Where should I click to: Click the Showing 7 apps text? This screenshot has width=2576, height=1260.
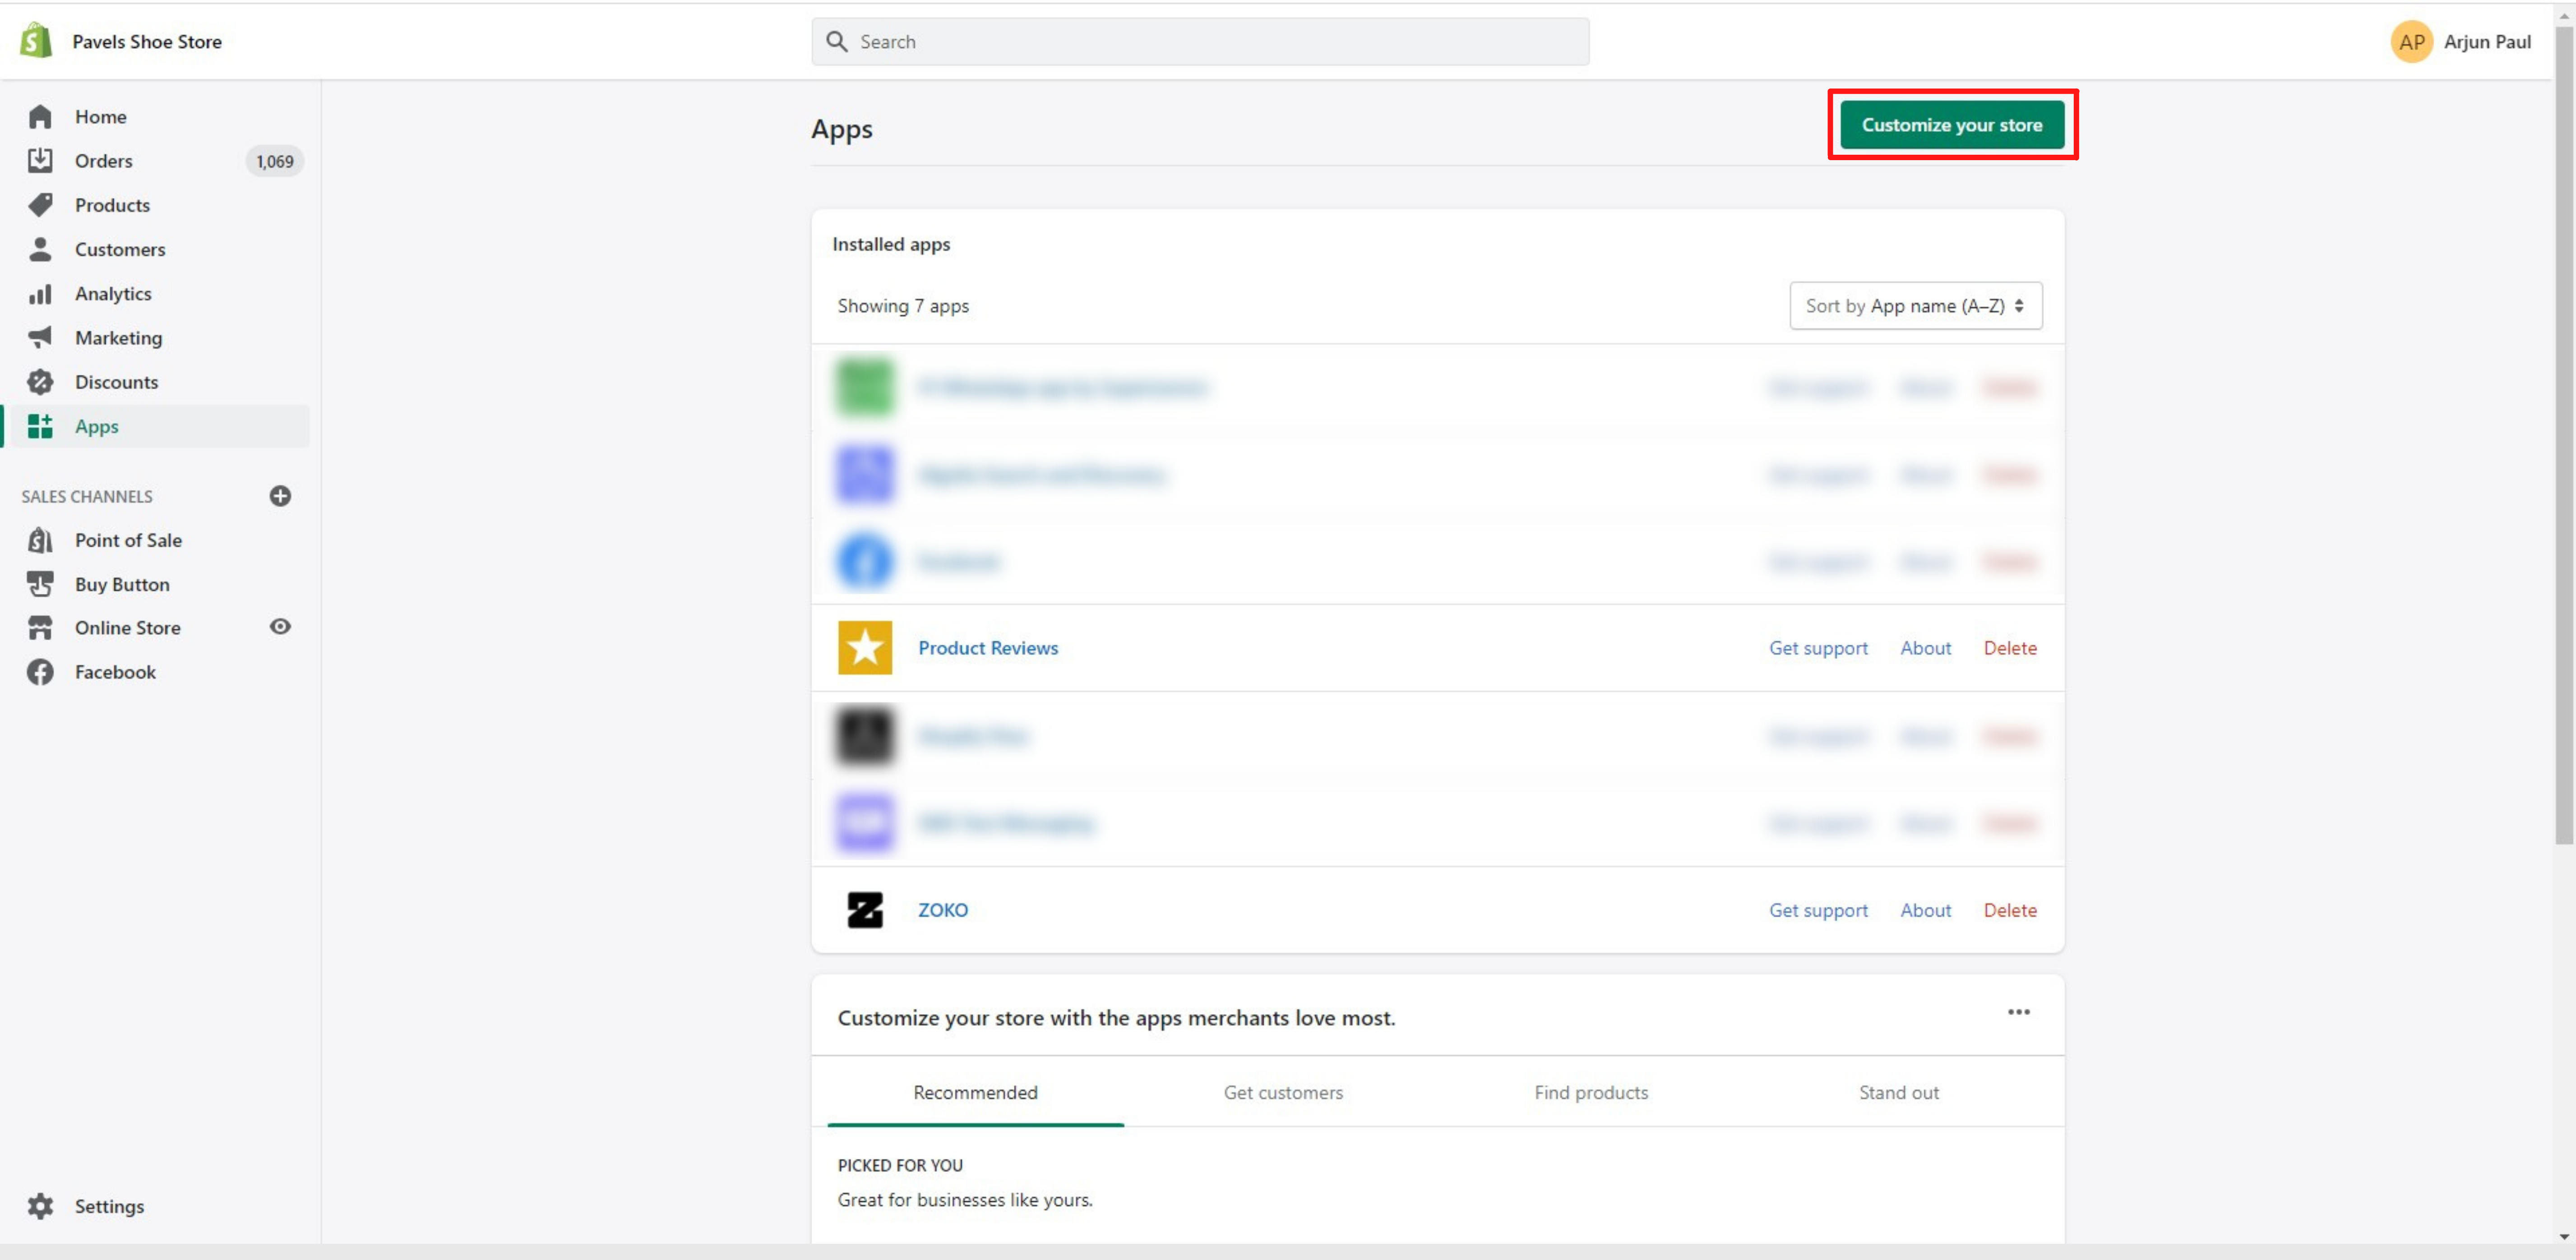(903, 306)
